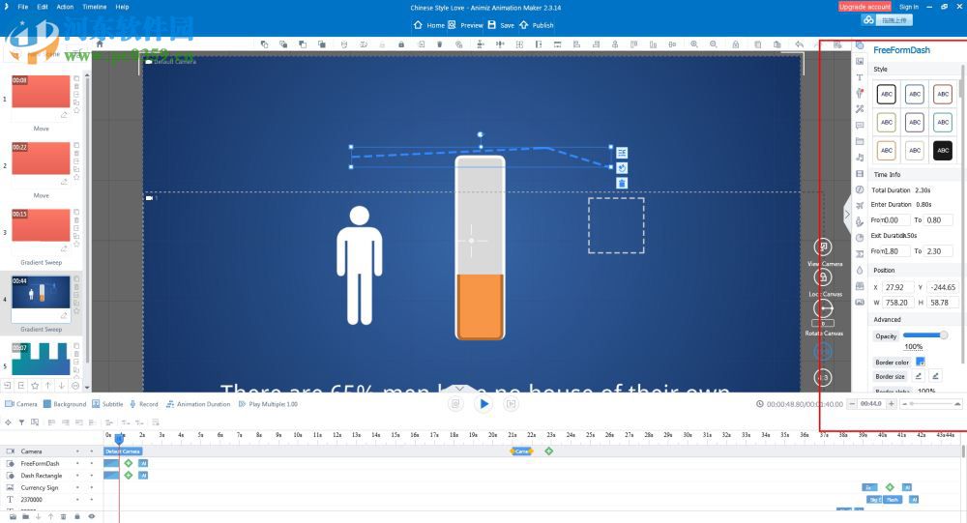Select the black filled ABC style

(x=942, y=151)
